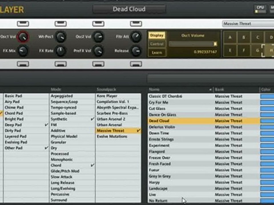274x205 pixels.
Task: Click the PreFX Vol knob
Action: click(x=98, y=51)
